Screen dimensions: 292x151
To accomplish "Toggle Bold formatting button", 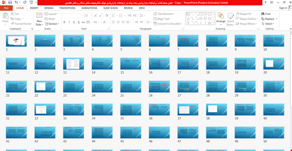I will pos(64,22).
